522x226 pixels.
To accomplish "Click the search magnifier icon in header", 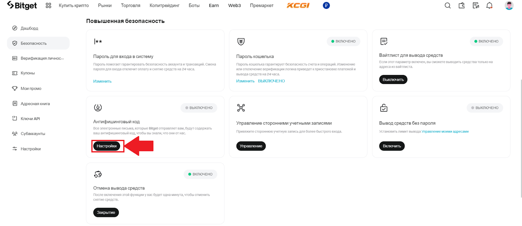I will coord(448,6).
